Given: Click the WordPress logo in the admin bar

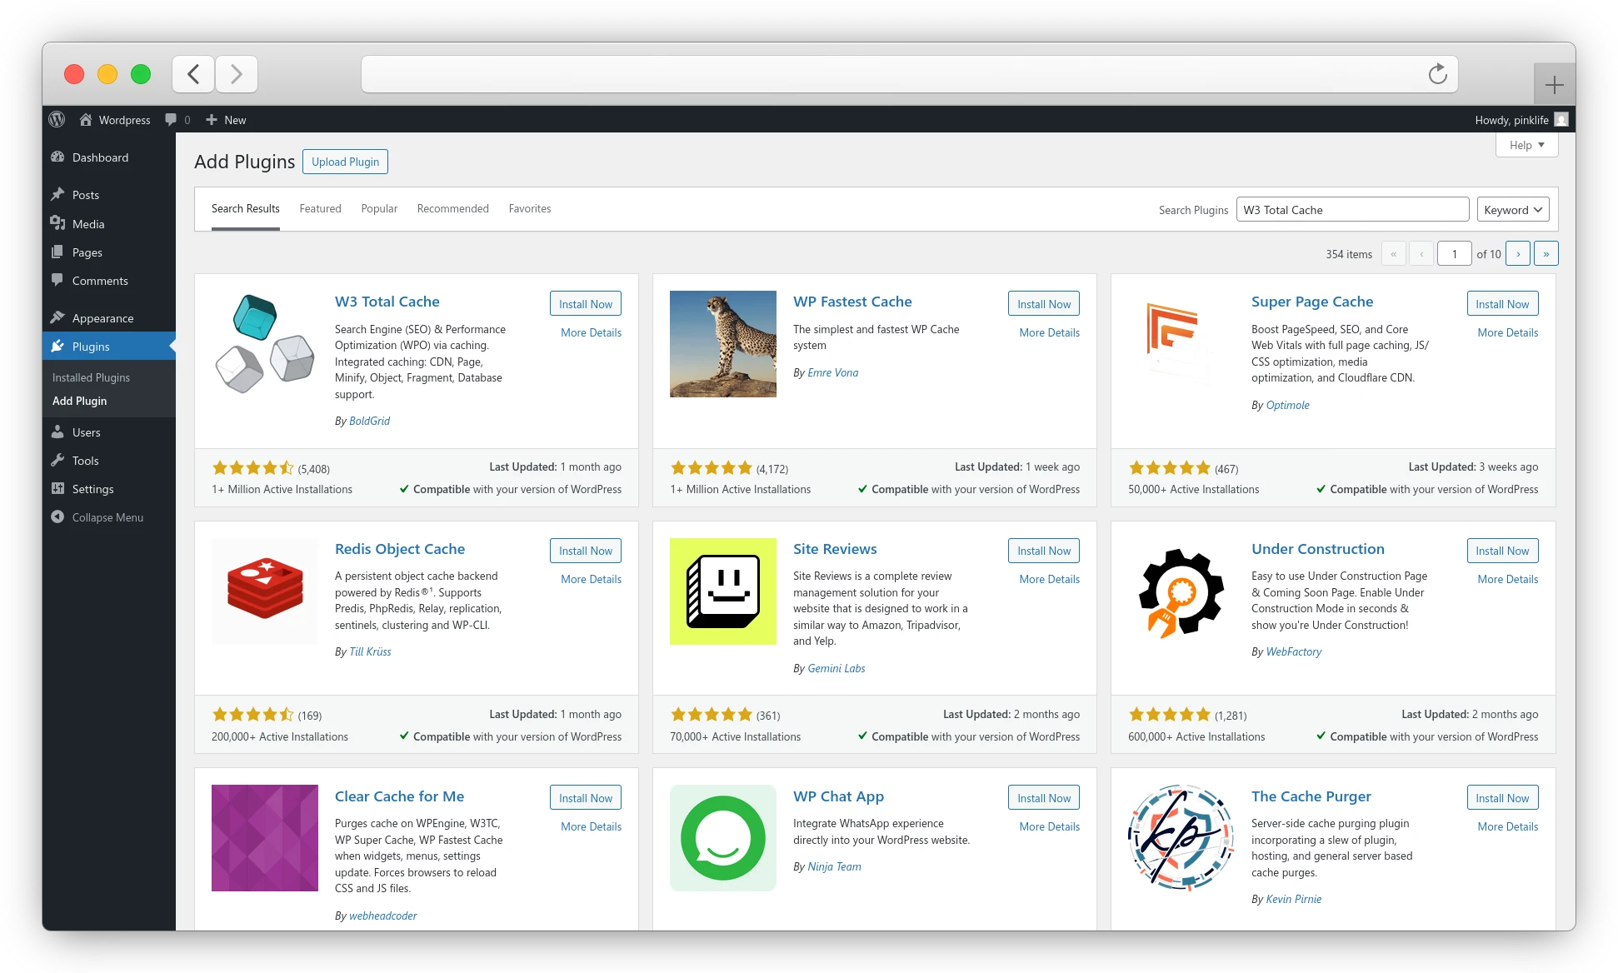Looking at the screenshot, I should (x=57, y=119).
